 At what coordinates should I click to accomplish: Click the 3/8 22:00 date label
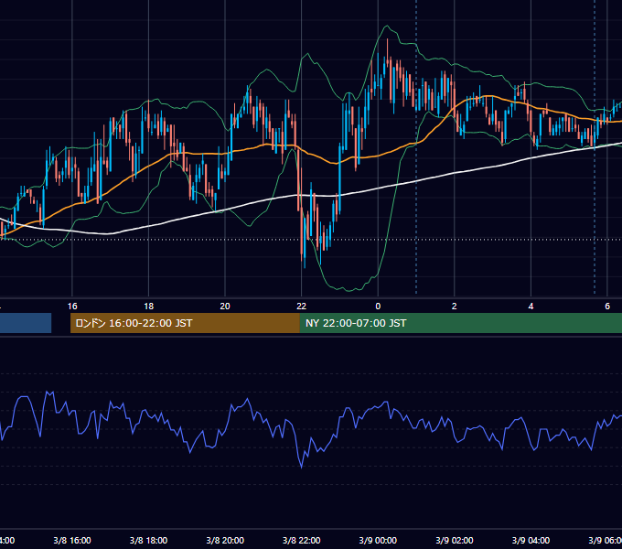point(302,540)
